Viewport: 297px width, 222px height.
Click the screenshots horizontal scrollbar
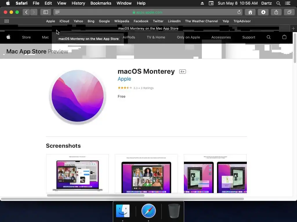pyautogui.click(x=96, y=195)
